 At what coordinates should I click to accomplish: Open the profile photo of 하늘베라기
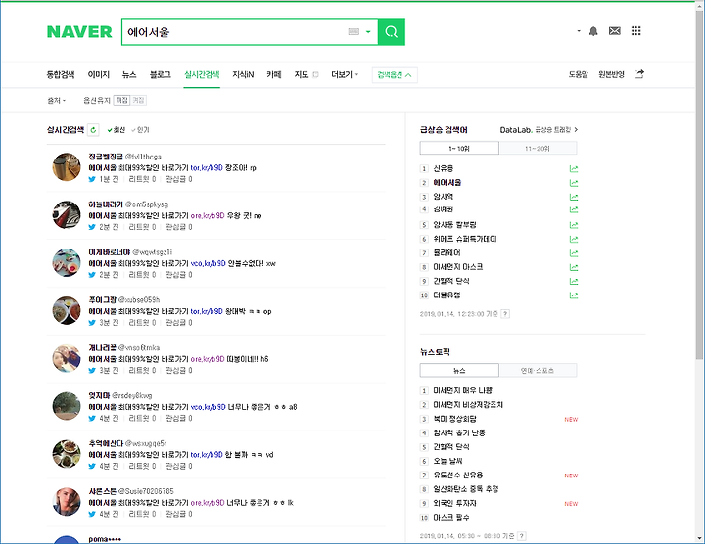point(67,214)
